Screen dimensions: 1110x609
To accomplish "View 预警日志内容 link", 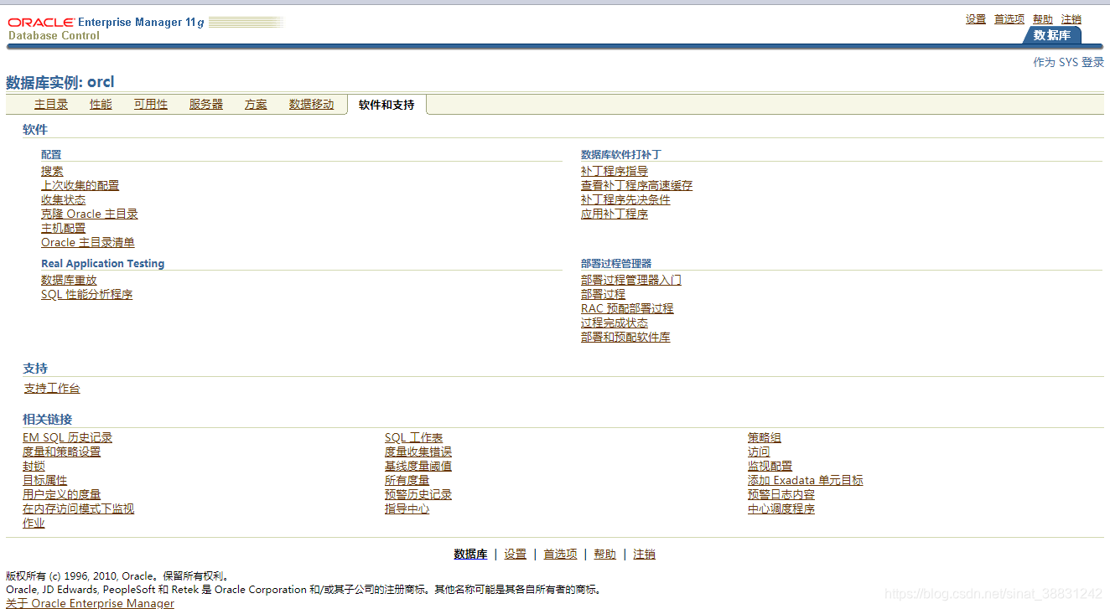I will pyautogui.click(x=781, y=494).
